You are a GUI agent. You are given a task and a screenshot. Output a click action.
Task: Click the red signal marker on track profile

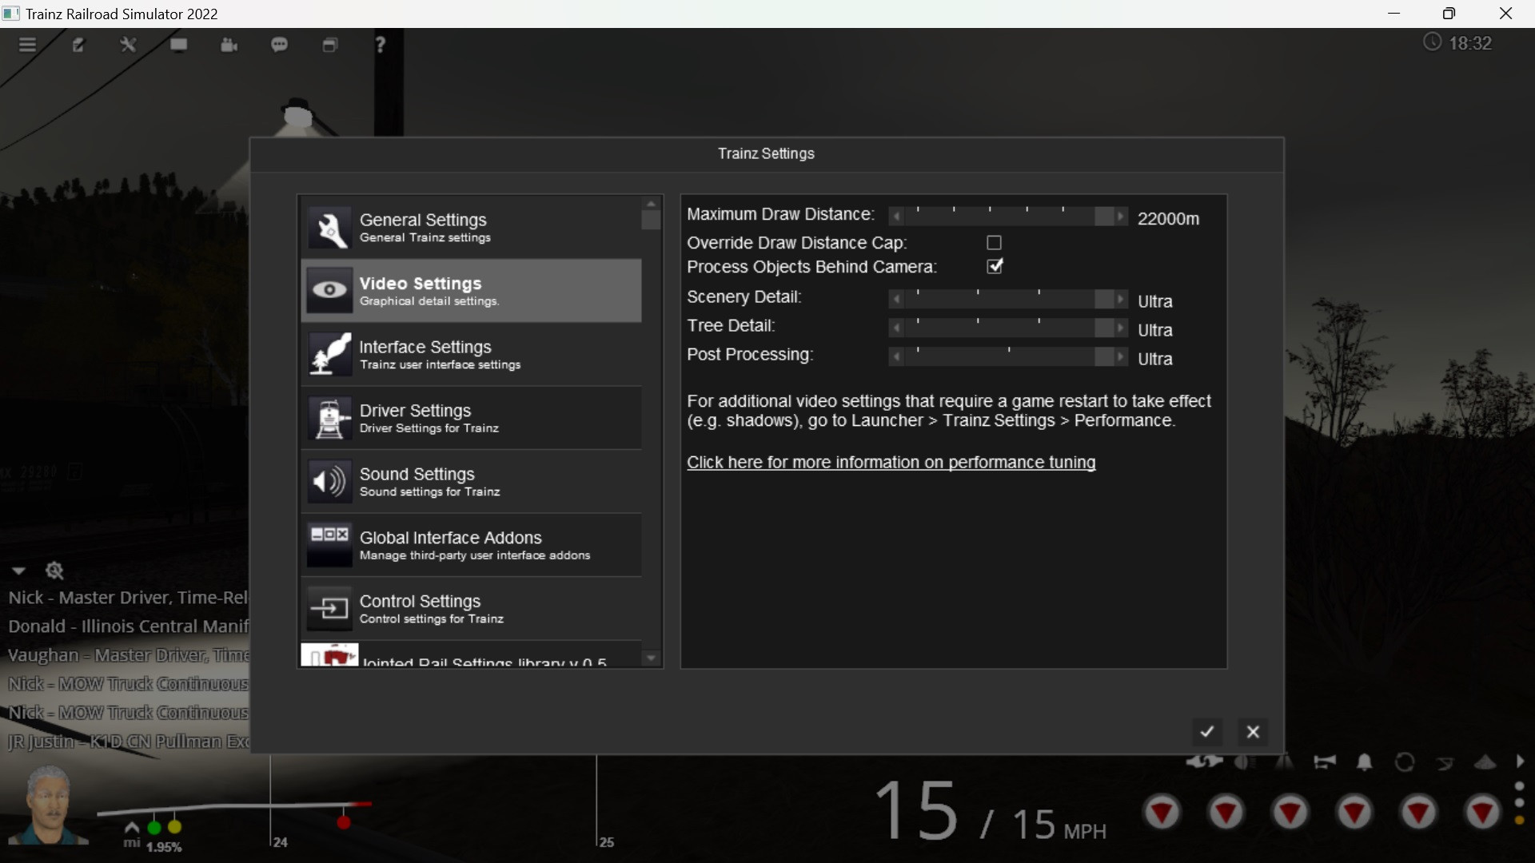click(x=344, y=822)
